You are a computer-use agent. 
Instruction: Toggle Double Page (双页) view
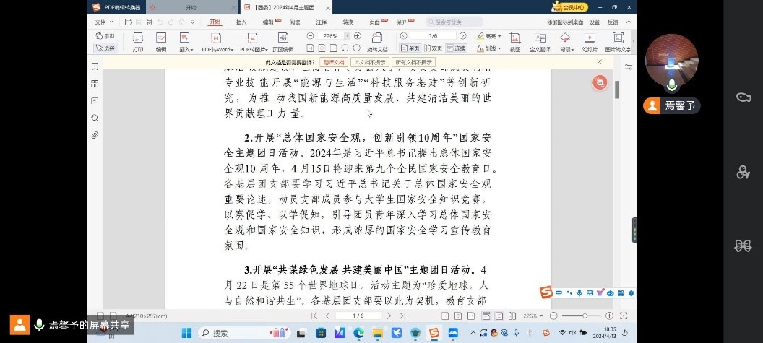coord(434,48)
